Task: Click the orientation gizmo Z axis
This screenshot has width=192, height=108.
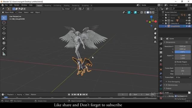Action: point(151,17)
